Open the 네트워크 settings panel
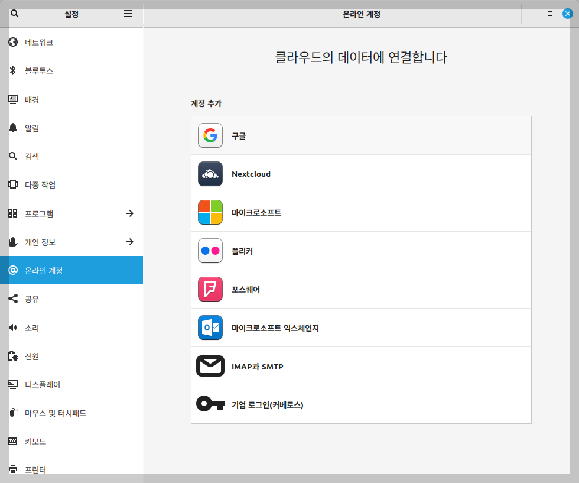Screen dimensions: 579x483 [71, 42]
